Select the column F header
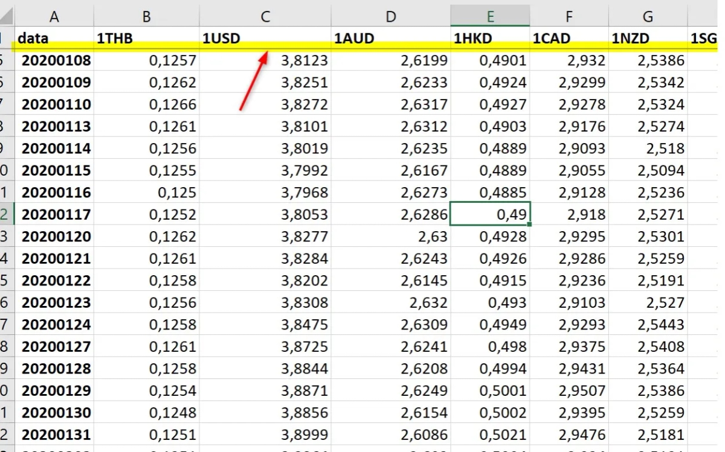725x452 pixels. pyautogui.click(x=569, y=17)
